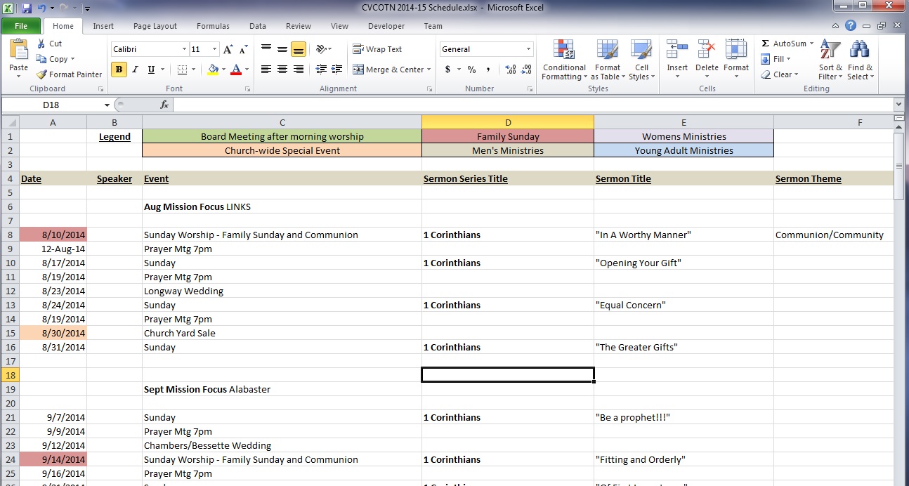Increase decimal places
The height and width of the screenshot is (486, 909).
point(511,70)
